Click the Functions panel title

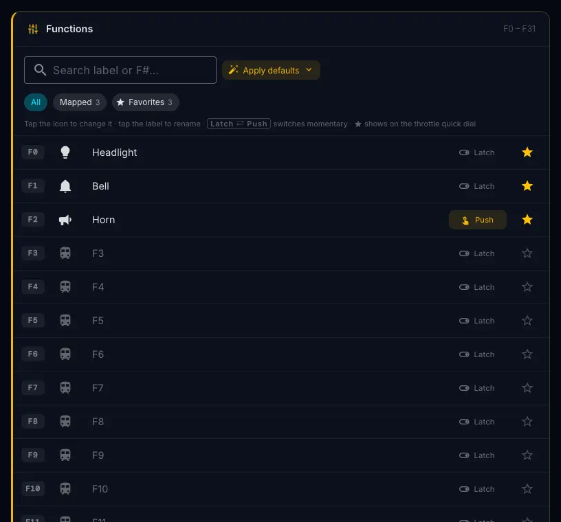point(69,29)
